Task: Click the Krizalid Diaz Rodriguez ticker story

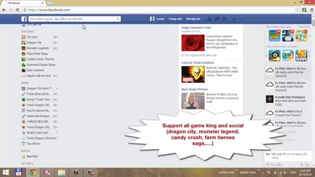Action: 287,101
